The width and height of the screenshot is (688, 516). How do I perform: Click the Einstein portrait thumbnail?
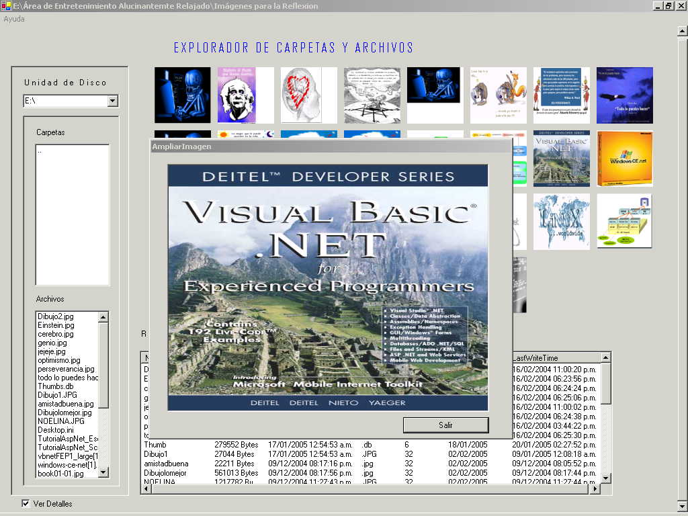246,95
